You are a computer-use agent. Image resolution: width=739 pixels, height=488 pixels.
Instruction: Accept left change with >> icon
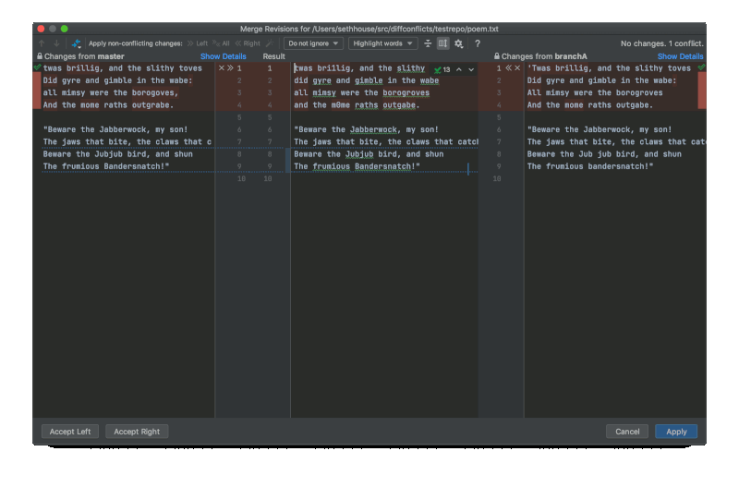point(230,67)
